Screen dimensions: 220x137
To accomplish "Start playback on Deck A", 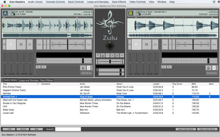I will (11, 44).
